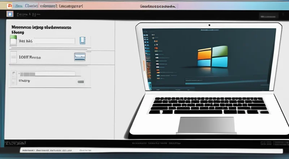Click the blue document icon beside the first row field
The height and width of the screenshot is (159, 289).
click(x=82, y=40)
